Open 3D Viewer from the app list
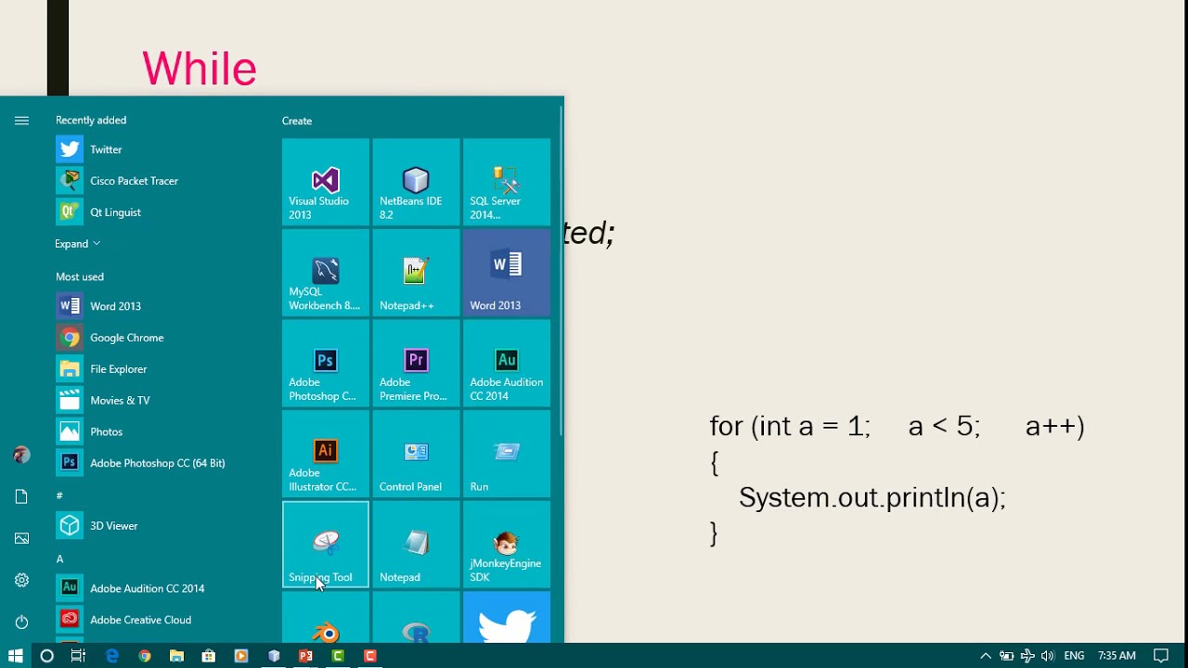 click(x=158, y=526)
